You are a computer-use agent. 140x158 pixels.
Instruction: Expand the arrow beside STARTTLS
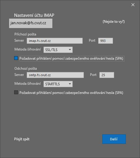pos(70,84)
